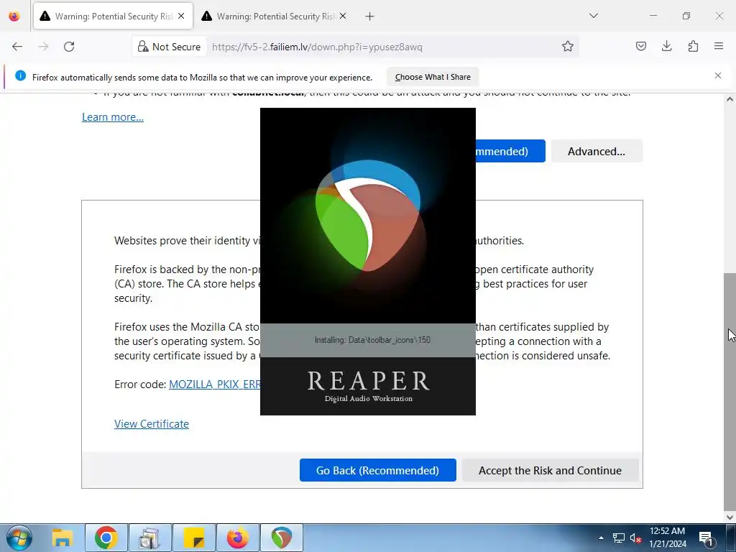Click the REAPER Digital Audio Workstation title text

369,387
